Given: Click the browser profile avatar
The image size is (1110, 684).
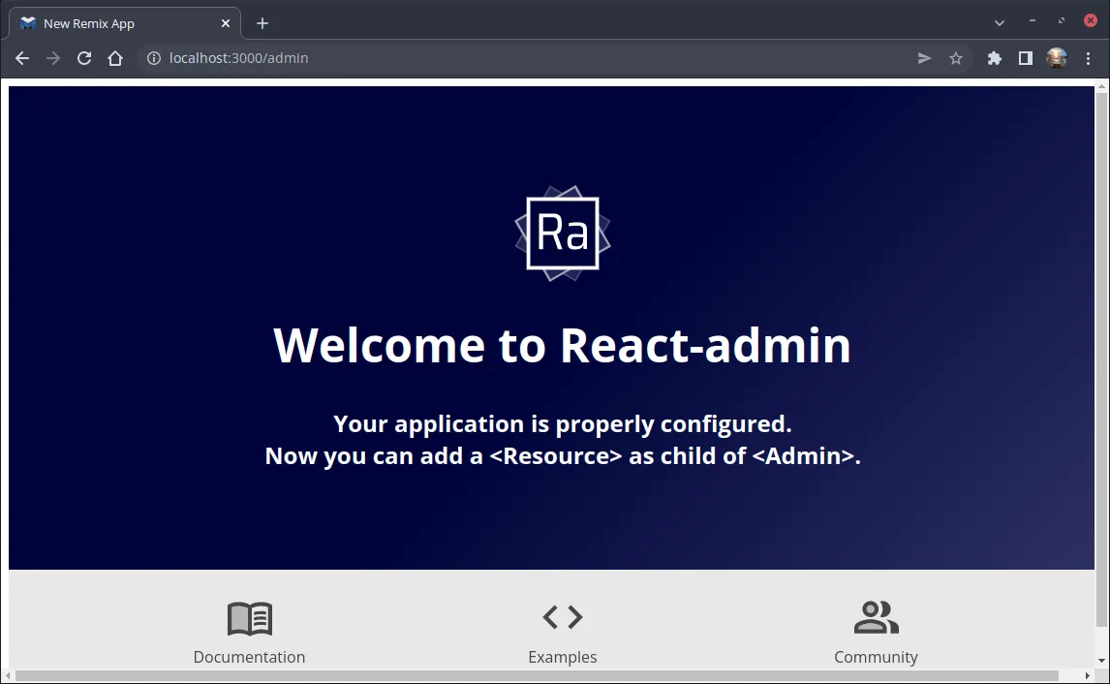Looking at the screenshot, I should pos(1058,58).
